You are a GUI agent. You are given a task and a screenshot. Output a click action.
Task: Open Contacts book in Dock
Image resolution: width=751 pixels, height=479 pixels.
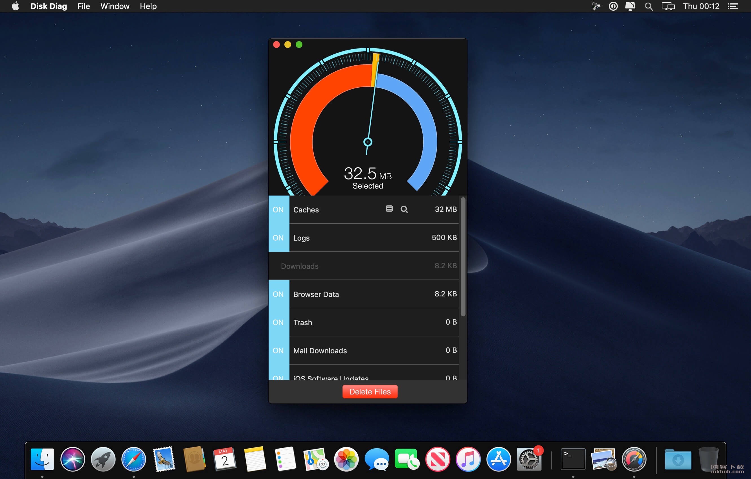coord(194,459)
